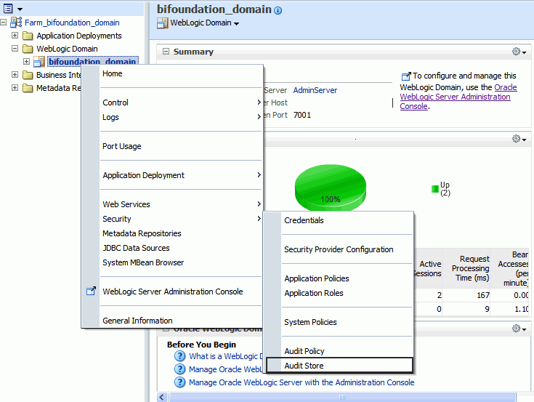Collapse the Summary panel
This screenshot has height=402, width=534.
(x=166, y=52)
